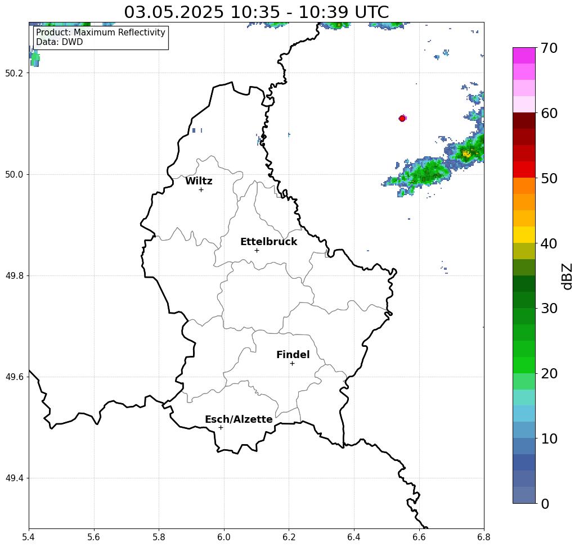Click the 'Data: DWD' text

pyautogui.click(x=60, y=42)
